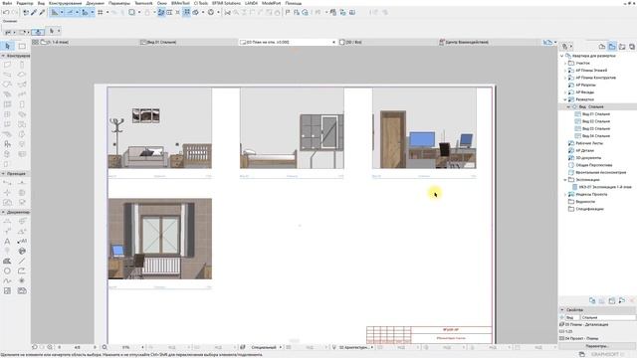The image size is (637, 358).
Task: Open the Помощь menu
Action: click(293, 3)
